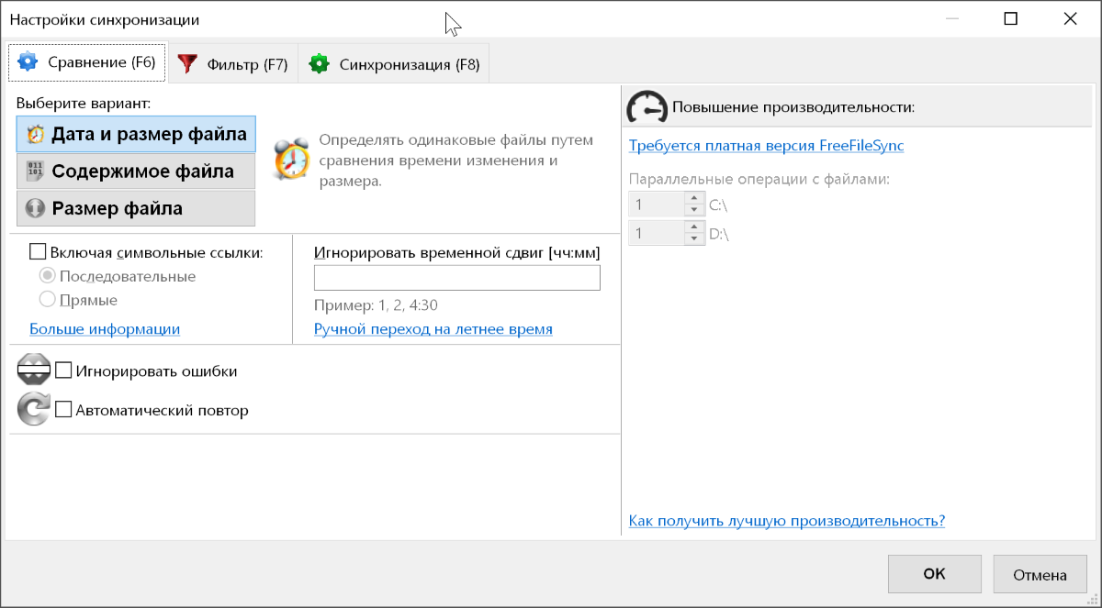
Task: Click the Повышение производительности heading
Action: point(793,107)
